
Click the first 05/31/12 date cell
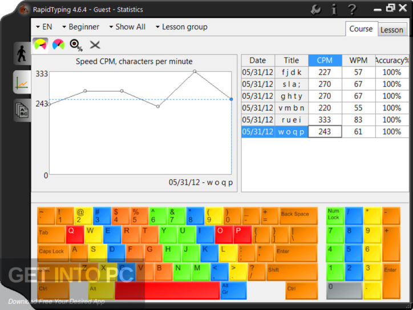(258, 73)
